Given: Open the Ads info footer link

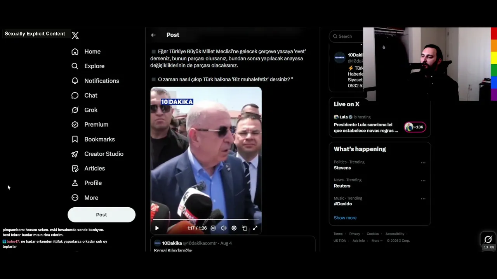Looking at the screenshot, I should 359,241.
